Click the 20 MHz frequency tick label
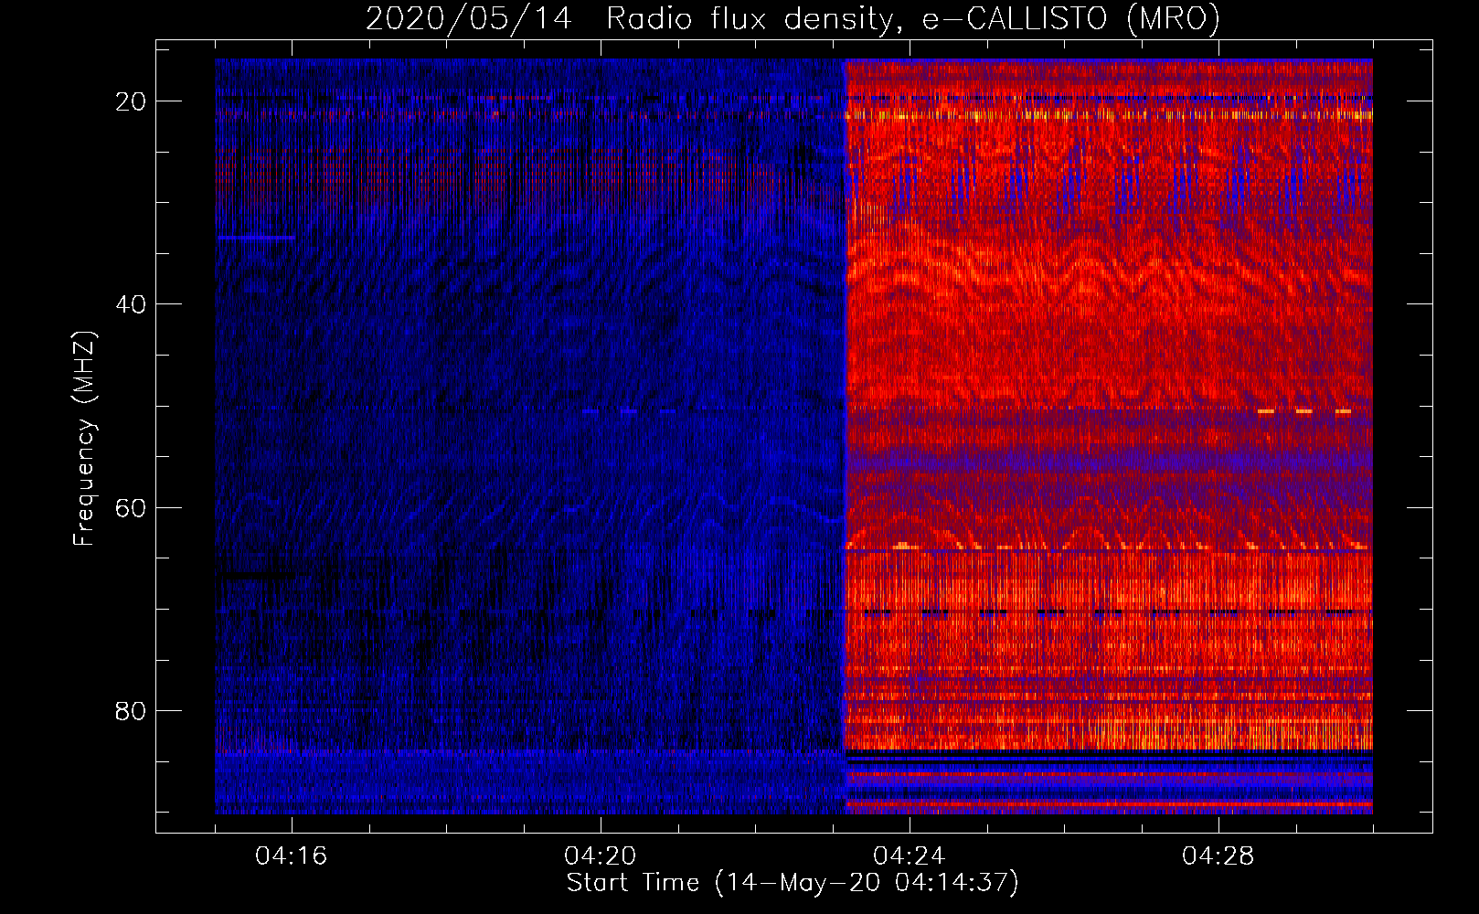The image size is (1479, 914). pyautogui.click(x=132, y=101)
